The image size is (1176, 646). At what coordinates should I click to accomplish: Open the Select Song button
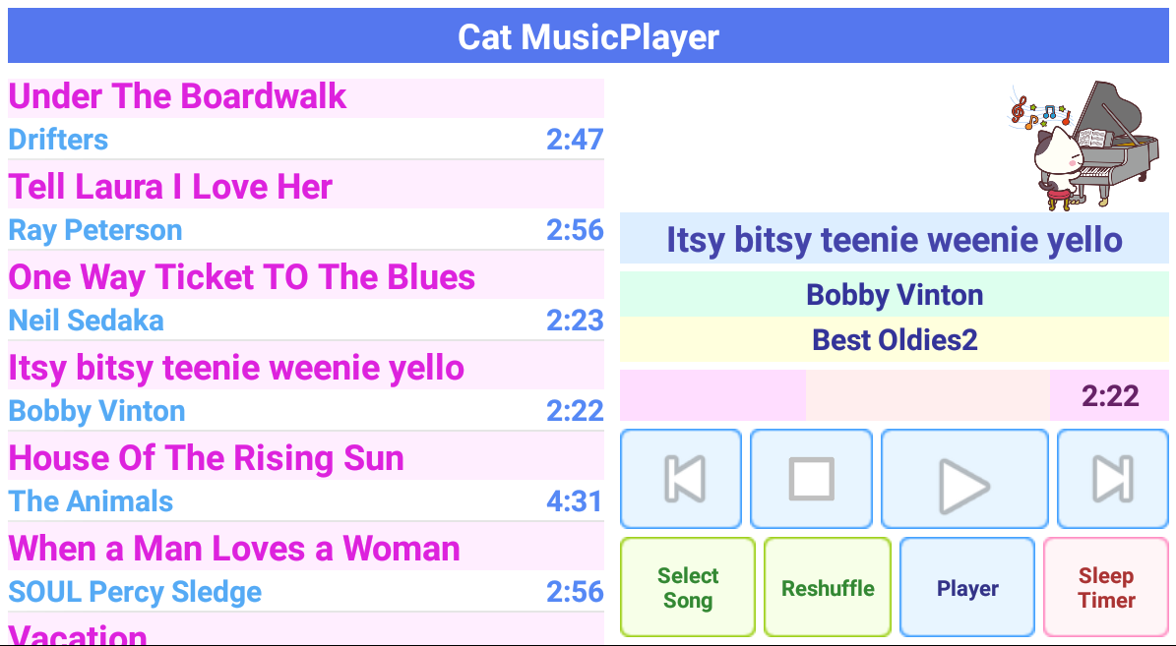coord(688,587)
